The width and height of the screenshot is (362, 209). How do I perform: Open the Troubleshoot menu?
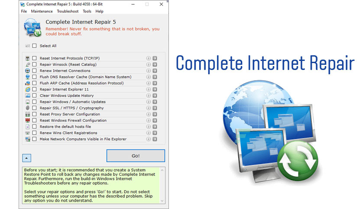tap(67, 11)
